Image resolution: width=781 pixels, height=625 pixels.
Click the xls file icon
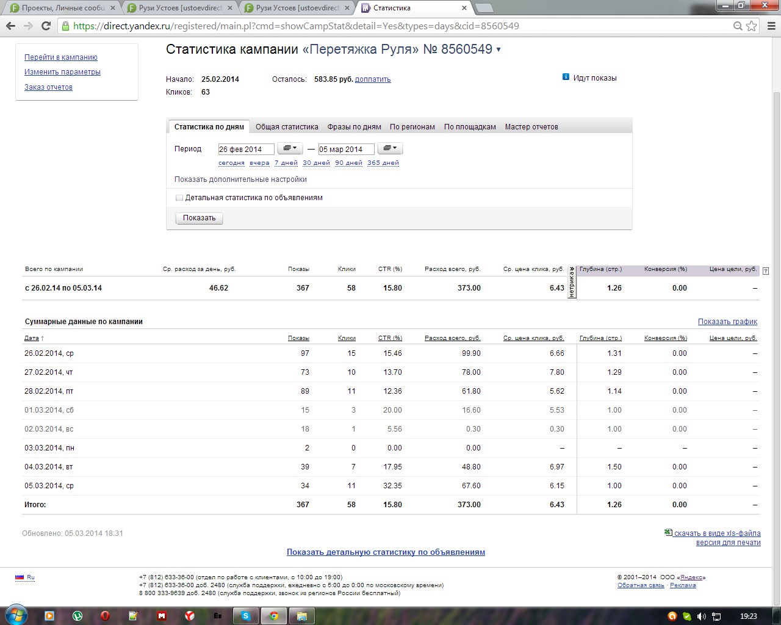coord(668,532)
